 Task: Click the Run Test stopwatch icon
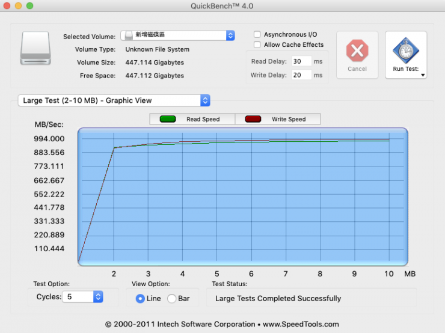pos(406,50)
